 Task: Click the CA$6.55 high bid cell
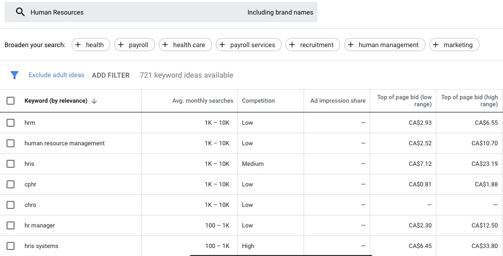[486, 123]
